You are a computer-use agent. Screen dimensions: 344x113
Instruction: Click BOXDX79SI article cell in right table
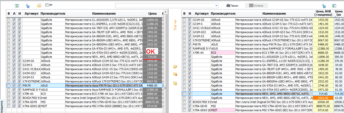(201, 102)
